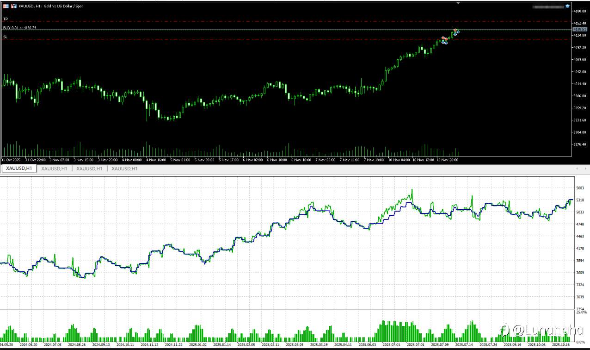This screenshot has height=350, width=590.
Task: Click the 31 Oct 2025 time label
Action: 10,160
